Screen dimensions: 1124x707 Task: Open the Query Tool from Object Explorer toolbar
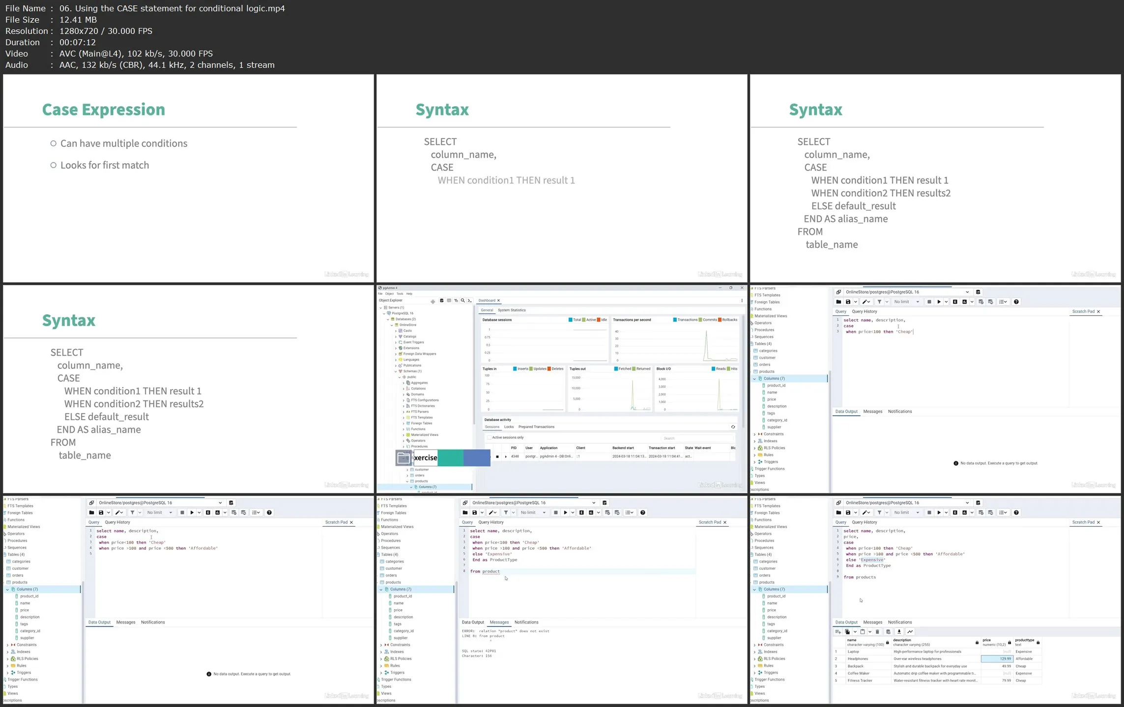pos(441,300)
